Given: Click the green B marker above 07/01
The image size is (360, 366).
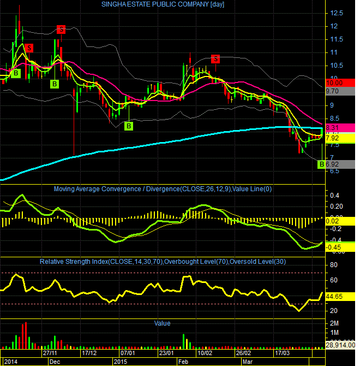Looking at the screenshot, I should [x=129, y=126].
